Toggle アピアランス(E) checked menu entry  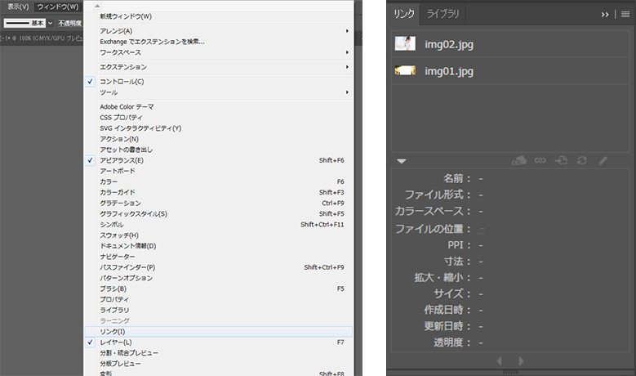[x=121, y=161]
